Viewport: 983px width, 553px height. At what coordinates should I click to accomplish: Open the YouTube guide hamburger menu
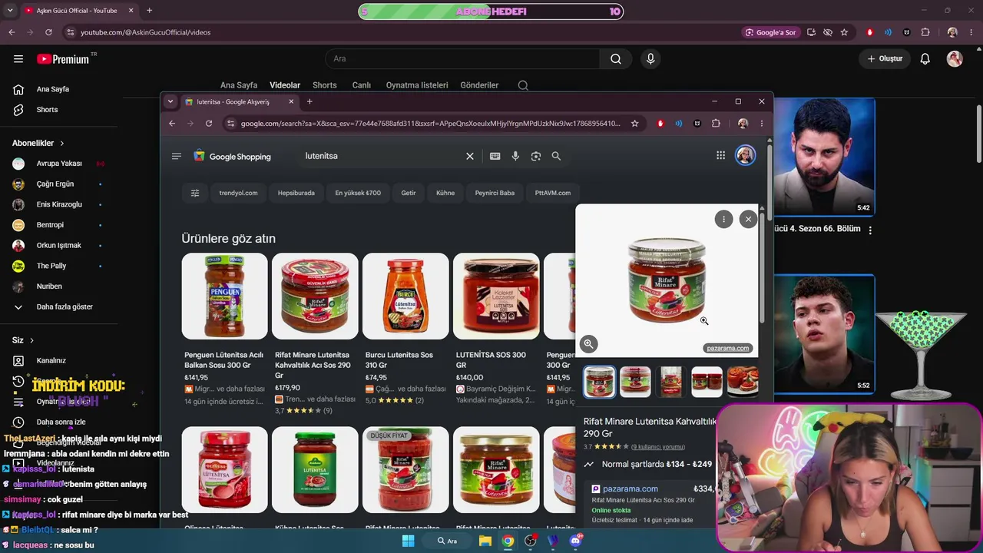coord(18,59)
